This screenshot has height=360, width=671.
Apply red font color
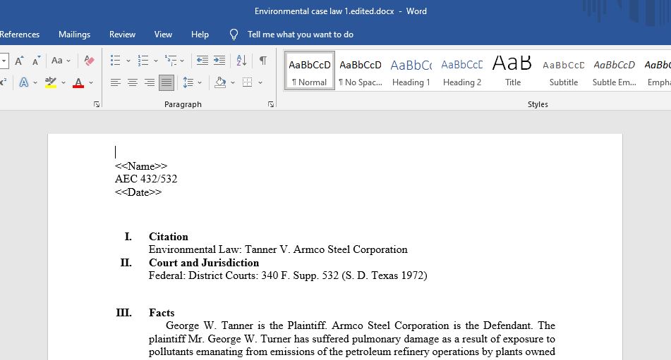(78, 82)
